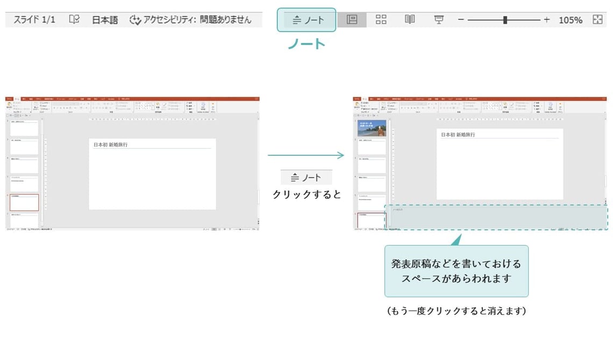Click the red File tab in the left window

click(x=9, y=99)
